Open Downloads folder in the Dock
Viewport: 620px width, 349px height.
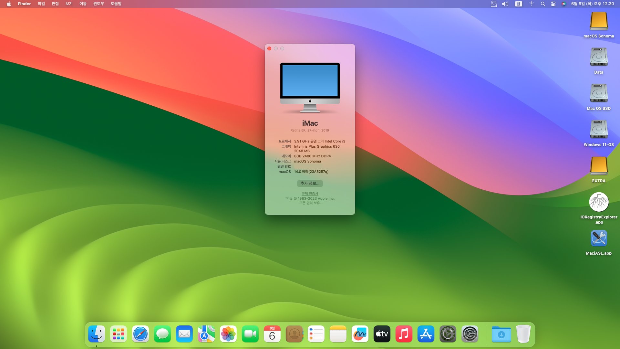point(501,334)
